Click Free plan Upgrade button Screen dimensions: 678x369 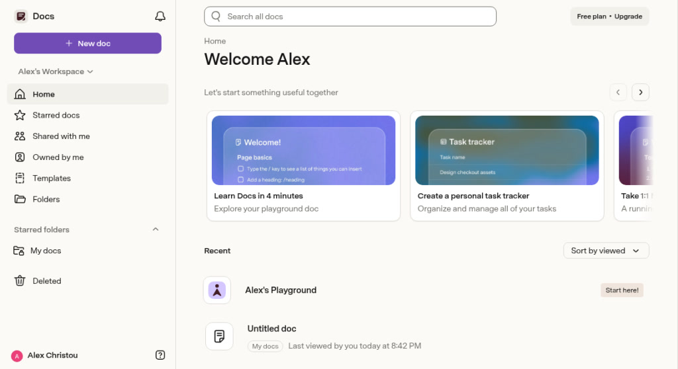609,17
